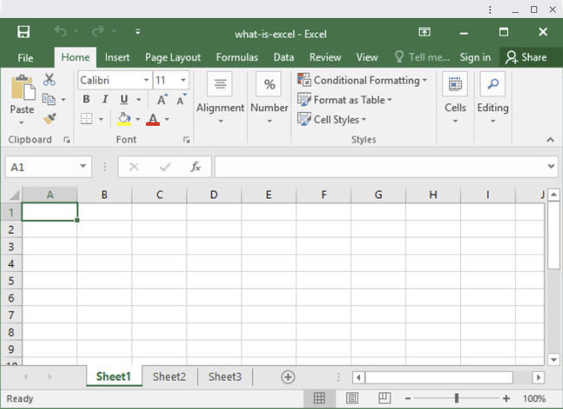Click the Save floppy disk icon

click(x=23, y=32)
